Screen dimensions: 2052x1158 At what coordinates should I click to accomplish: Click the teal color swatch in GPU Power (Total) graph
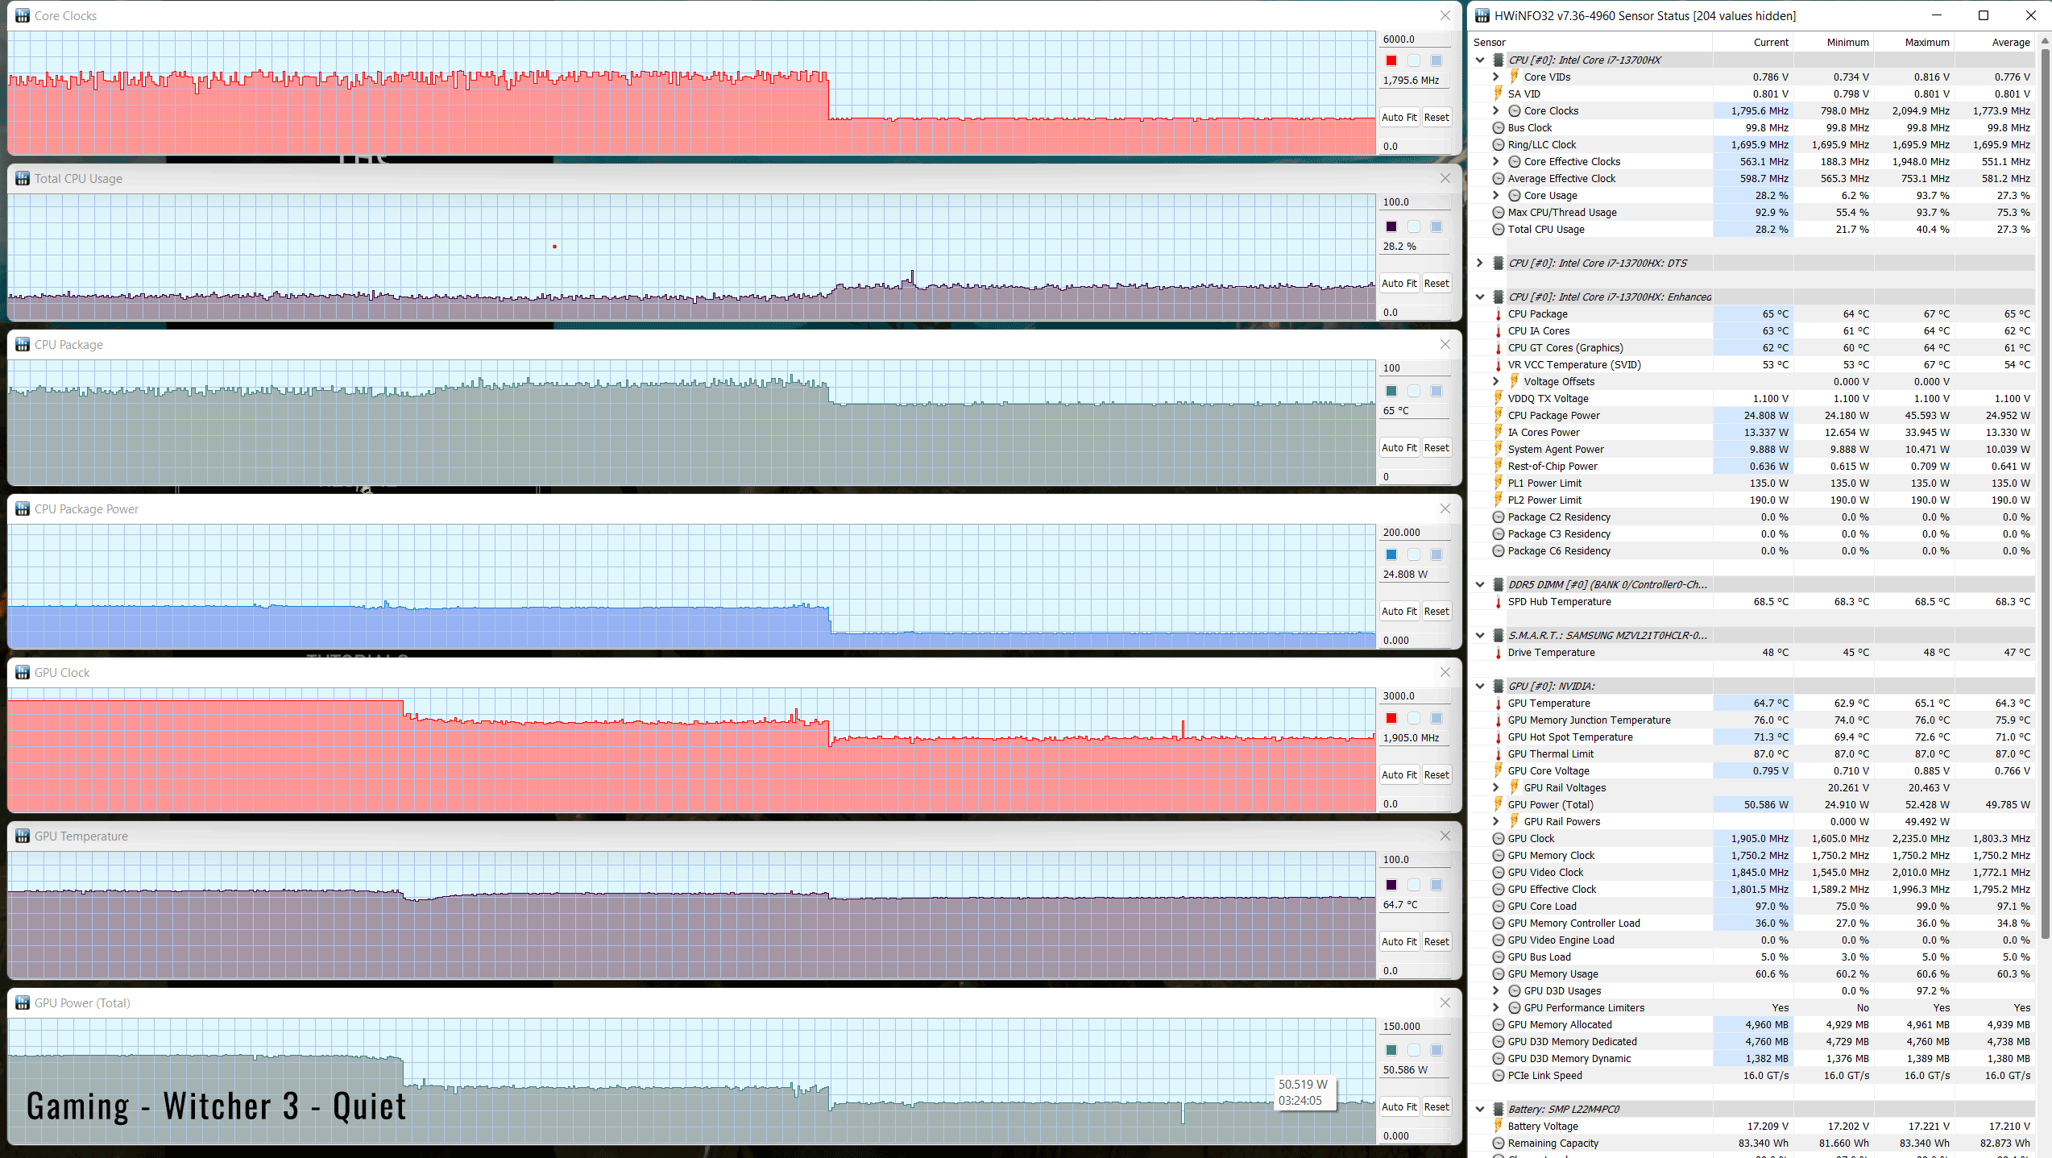[1391, 1050]
